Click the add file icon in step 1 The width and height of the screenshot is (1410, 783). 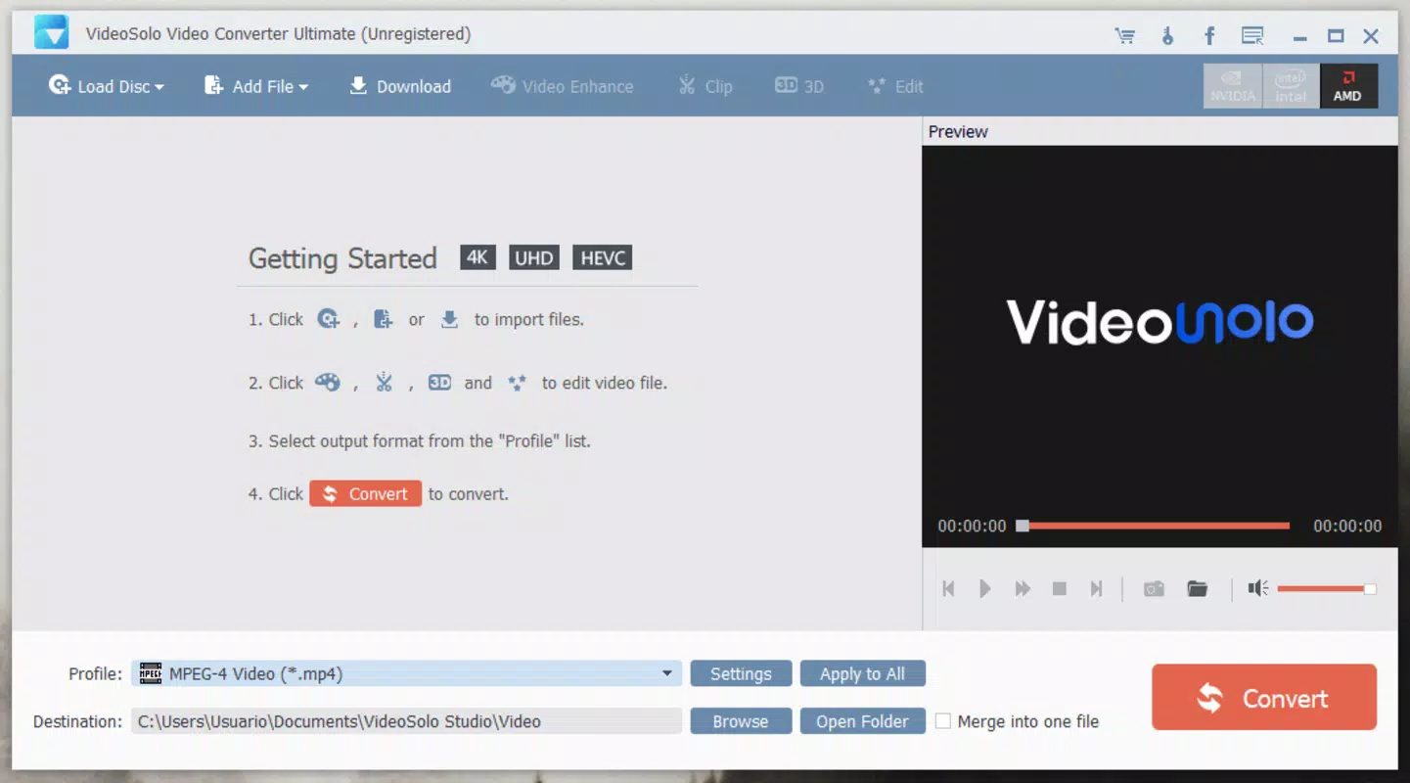384,319
